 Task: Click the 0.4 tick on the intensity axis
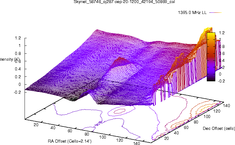tap(18, 69)
